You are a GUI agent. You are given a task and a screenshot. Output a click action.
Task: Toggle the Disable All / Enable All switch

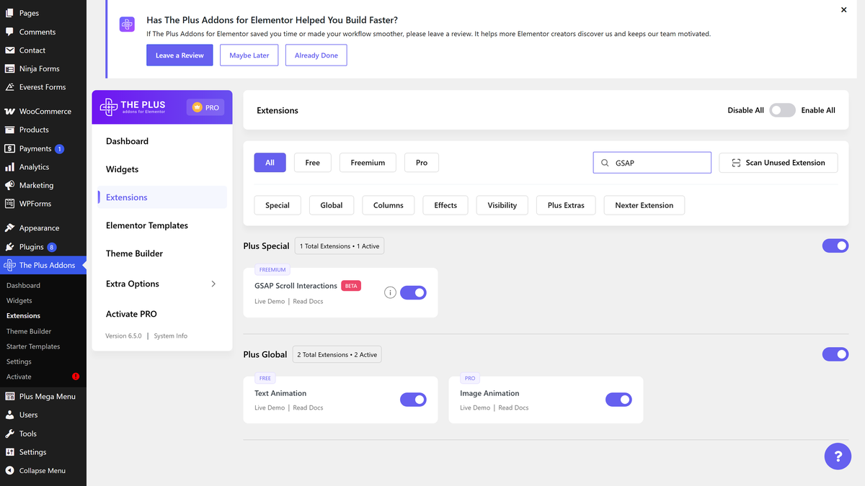782,110
